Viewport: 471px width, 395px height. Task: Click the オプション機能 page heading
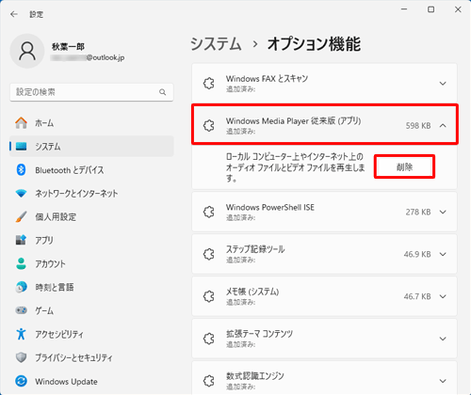point(314,43)
